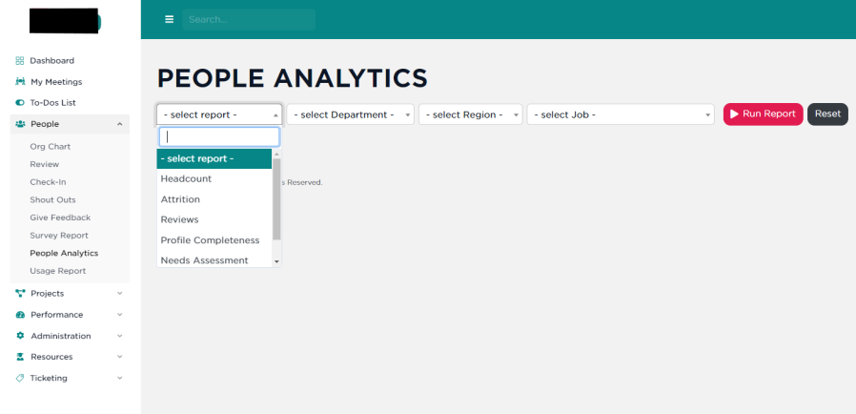Click the report list scroll down arrow
The height and width of the screenshot is (414, 856).
click(x=276, y=261)
